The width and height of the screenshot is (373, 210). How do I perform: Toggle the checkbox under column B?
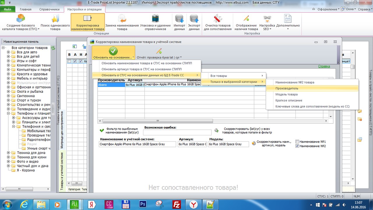point(69,61)
